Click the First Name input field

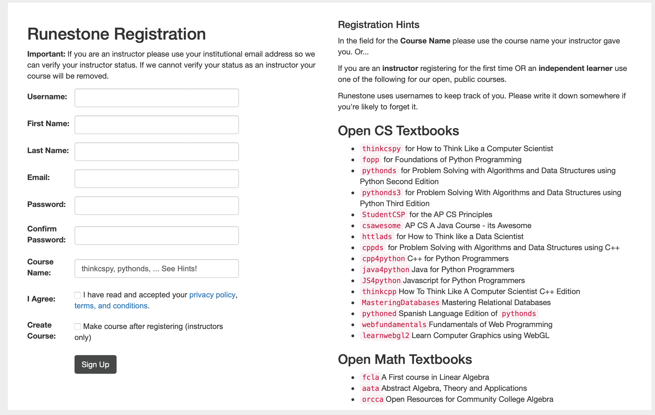click(156, 125)
